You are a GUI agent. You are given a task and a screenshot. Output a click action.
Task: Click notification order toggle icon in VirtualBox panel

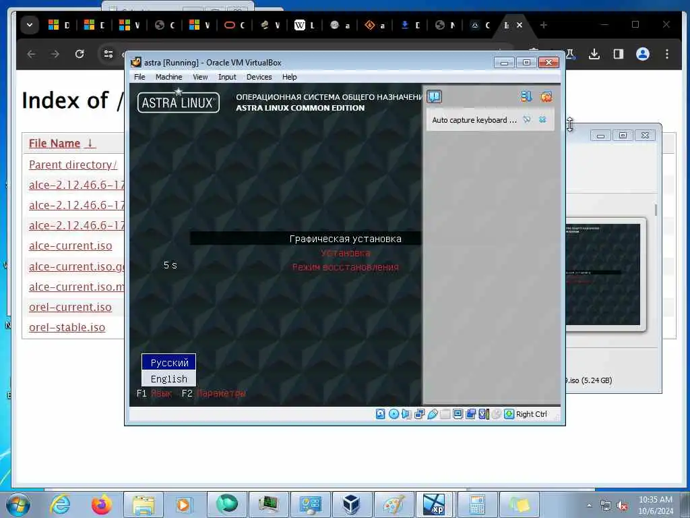pos(526,96)
